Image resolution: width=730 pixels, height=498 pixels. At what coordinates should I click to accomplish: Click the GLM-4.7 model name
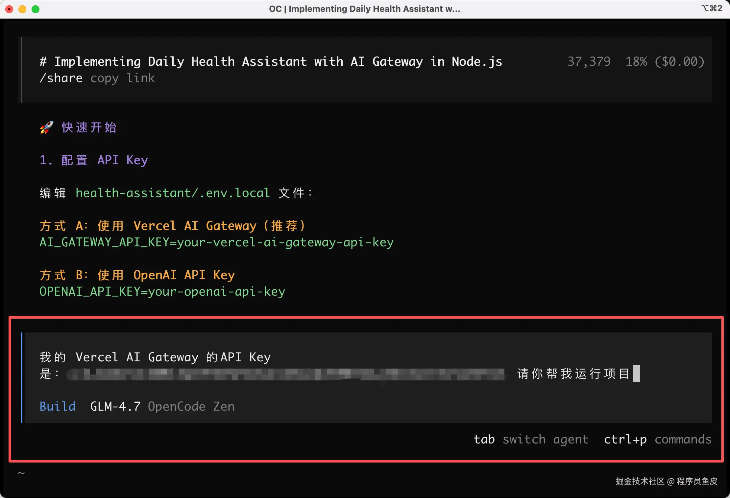pos(115,406)
